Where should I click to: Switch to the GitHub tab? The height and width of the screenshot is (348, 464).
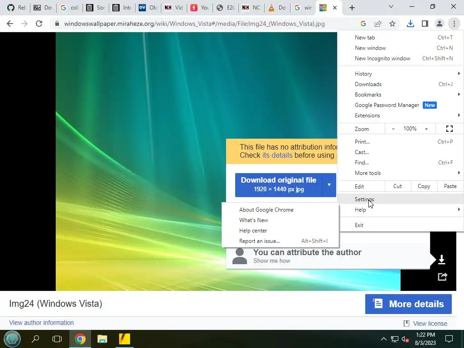17,8
